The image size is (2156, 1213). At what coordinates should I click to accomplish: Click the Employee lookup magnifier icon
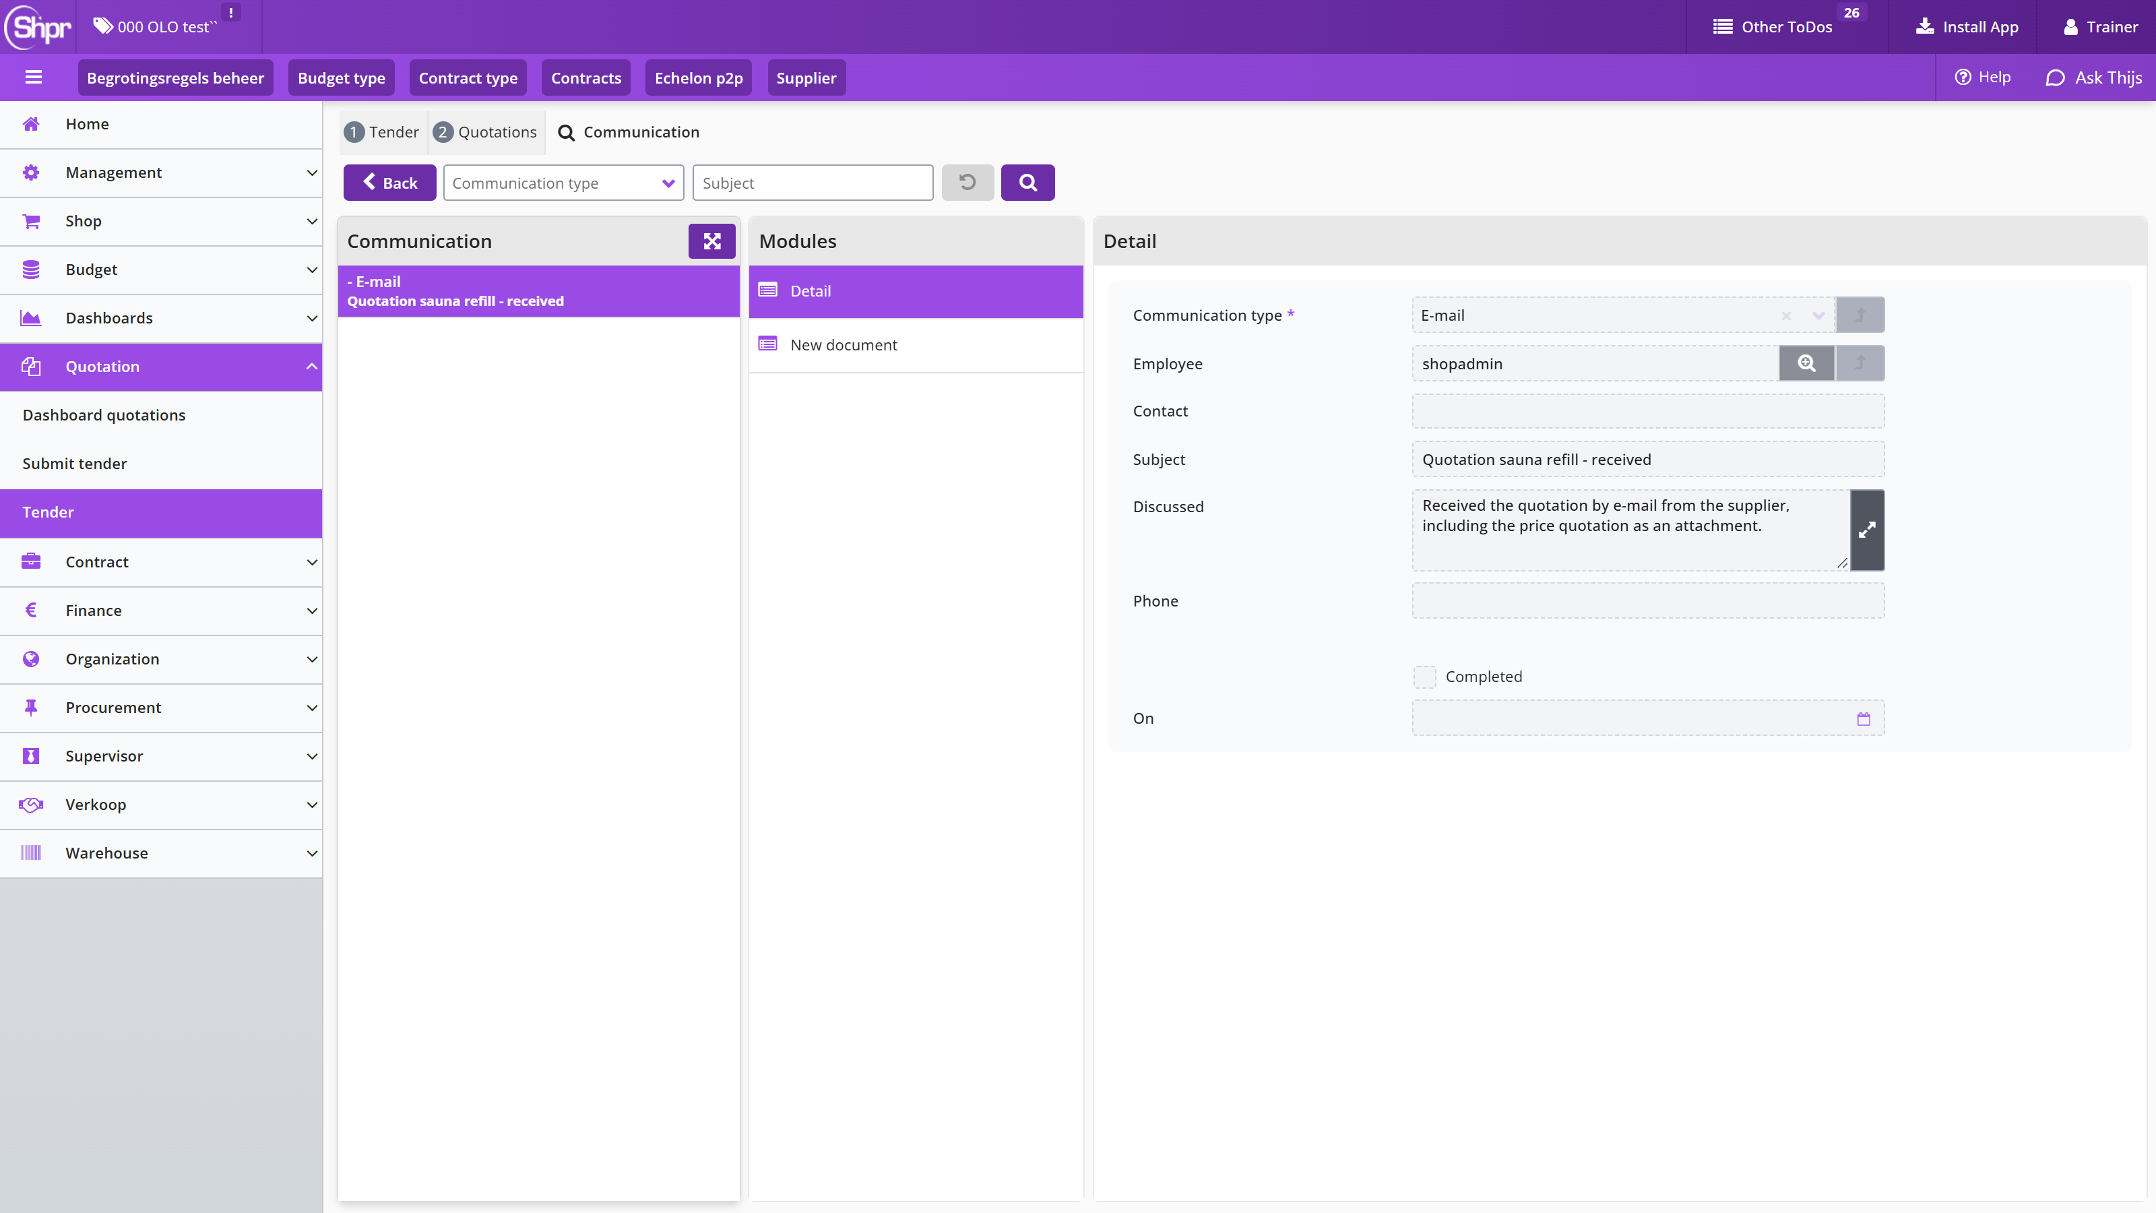click(1806, 363)
